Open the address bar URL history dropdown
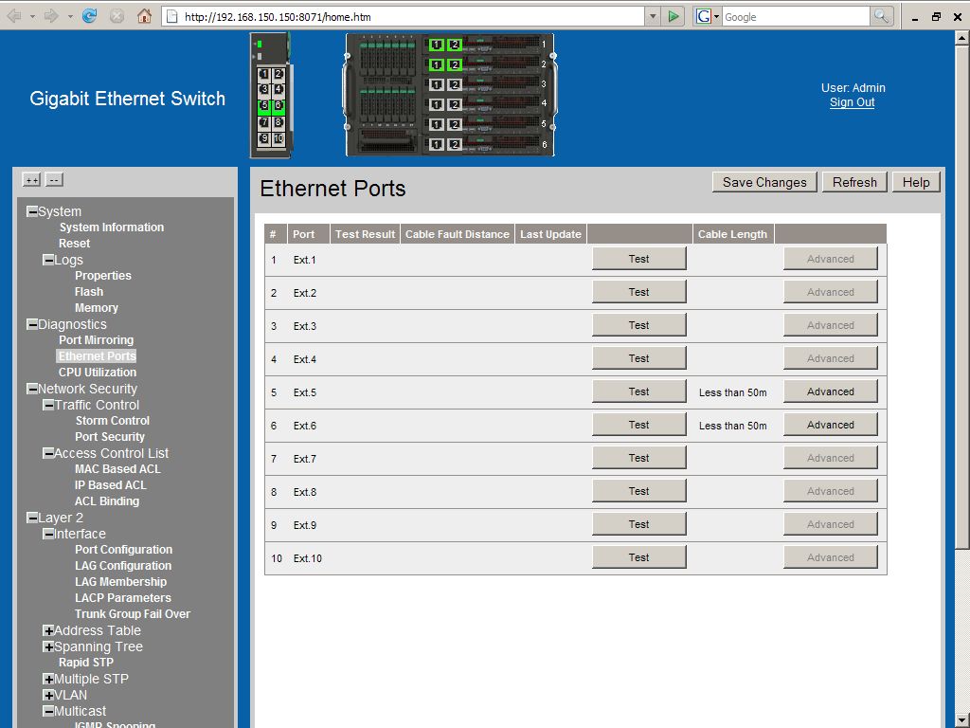Viewport: 970px width, 728px height. point(652,16)
